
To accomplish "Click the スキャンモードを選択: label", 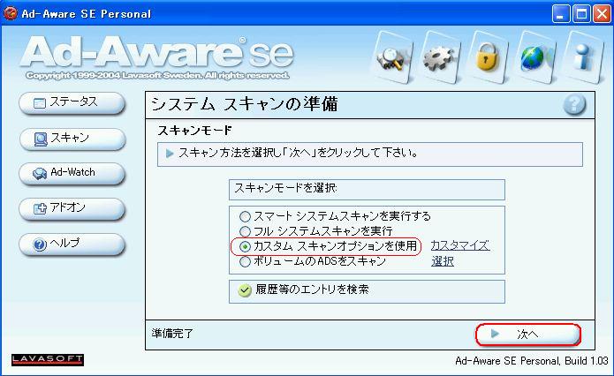I will [285, 188].
